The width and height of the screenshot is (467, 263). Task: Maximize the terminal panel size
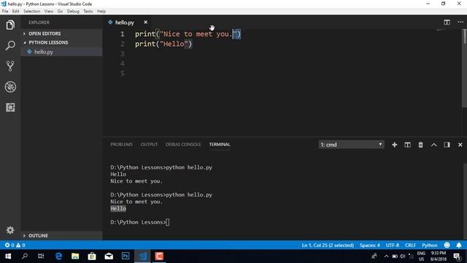[433, 145]
